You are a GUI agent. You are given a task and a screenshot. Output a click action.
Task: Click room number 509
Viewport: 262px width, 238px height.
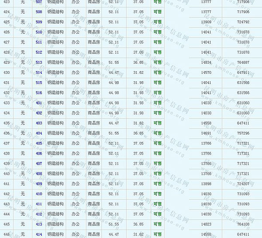39,22
